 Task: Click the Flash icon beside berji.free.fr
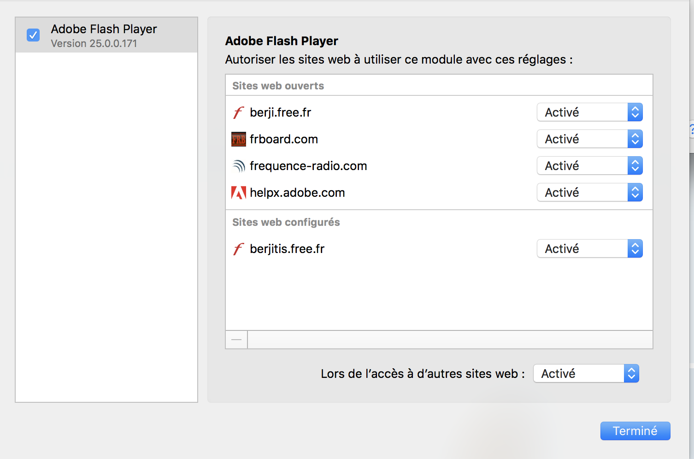(x=238, y=112)
